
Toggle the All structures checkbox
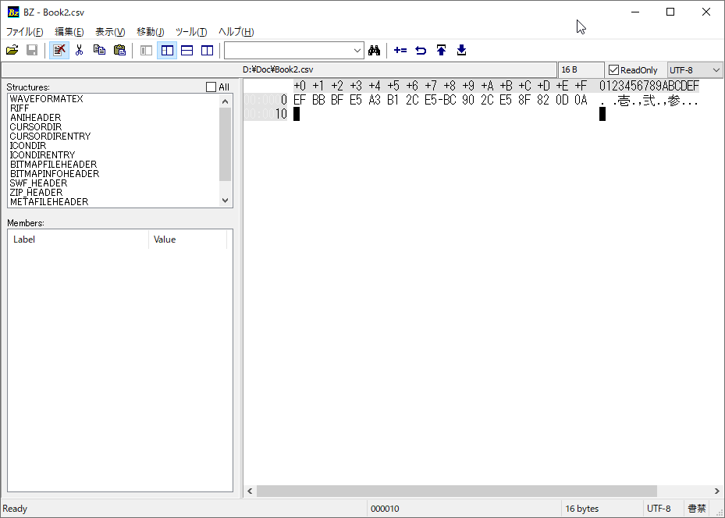pyautogui.click(x=211, y=87)
